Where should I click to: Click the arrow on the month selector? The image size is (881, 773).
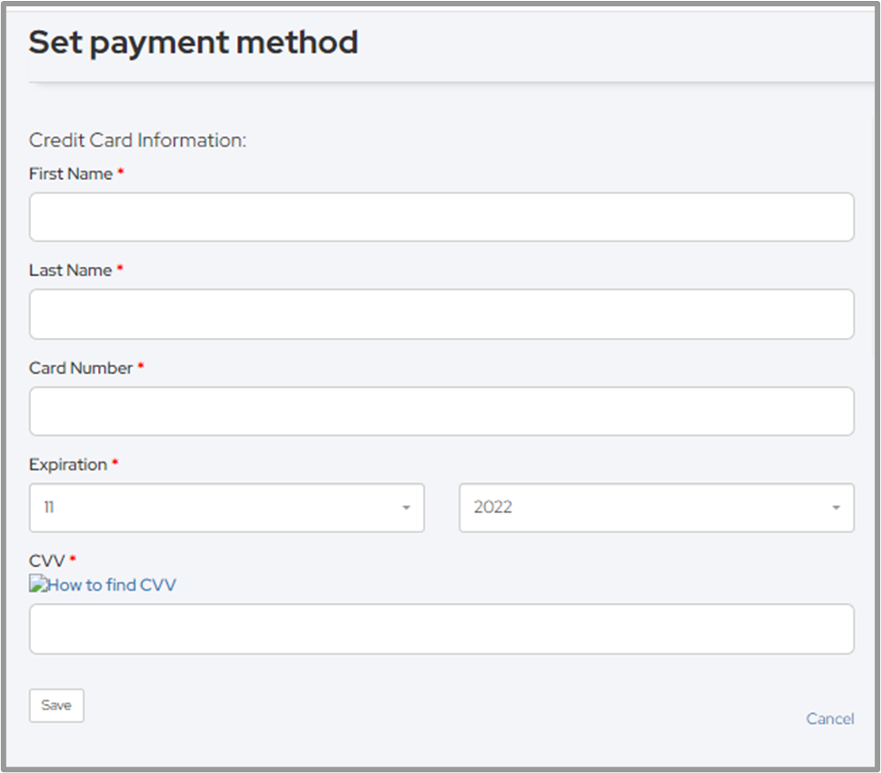(407, 508)
